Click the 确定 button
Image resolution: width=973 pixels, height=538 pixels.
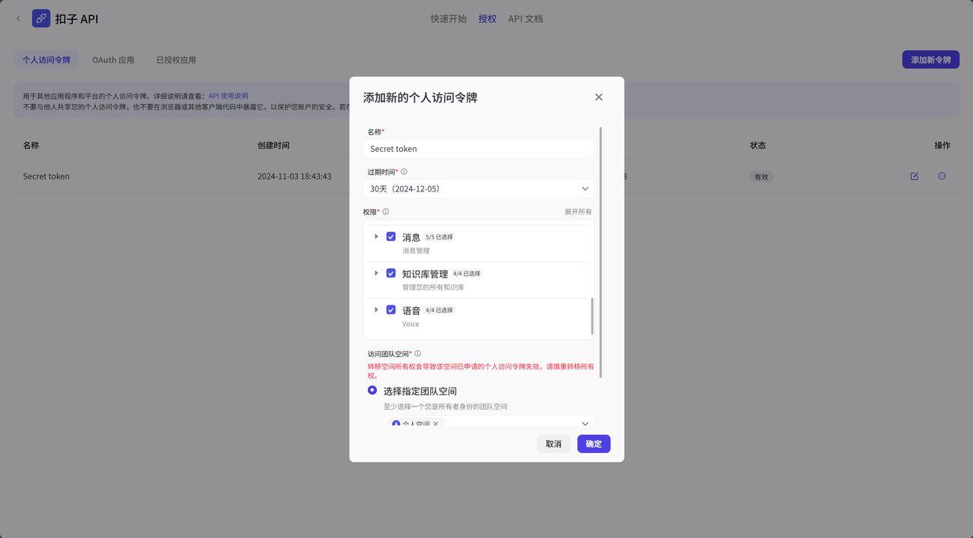point(594,444)
